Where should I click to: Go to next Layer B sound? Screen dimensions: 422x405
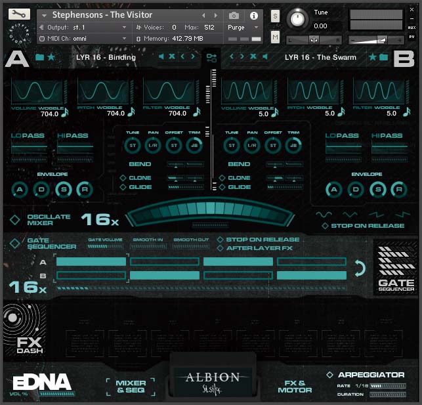pyautogui.click(x=242, y=56)
